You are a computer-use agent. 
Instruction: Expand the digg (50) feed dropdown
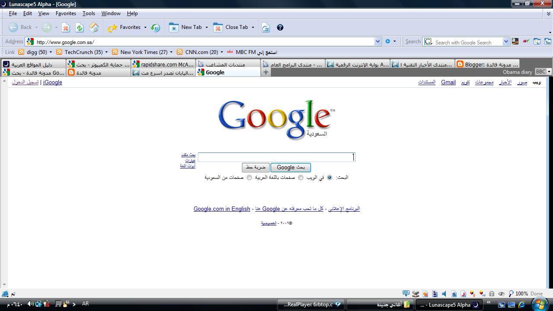pos(51,52)
